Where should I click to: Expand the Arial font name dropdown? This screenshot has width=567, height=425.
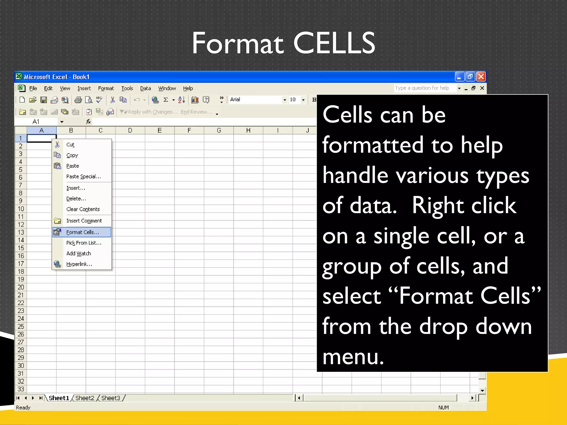(285, 100)
